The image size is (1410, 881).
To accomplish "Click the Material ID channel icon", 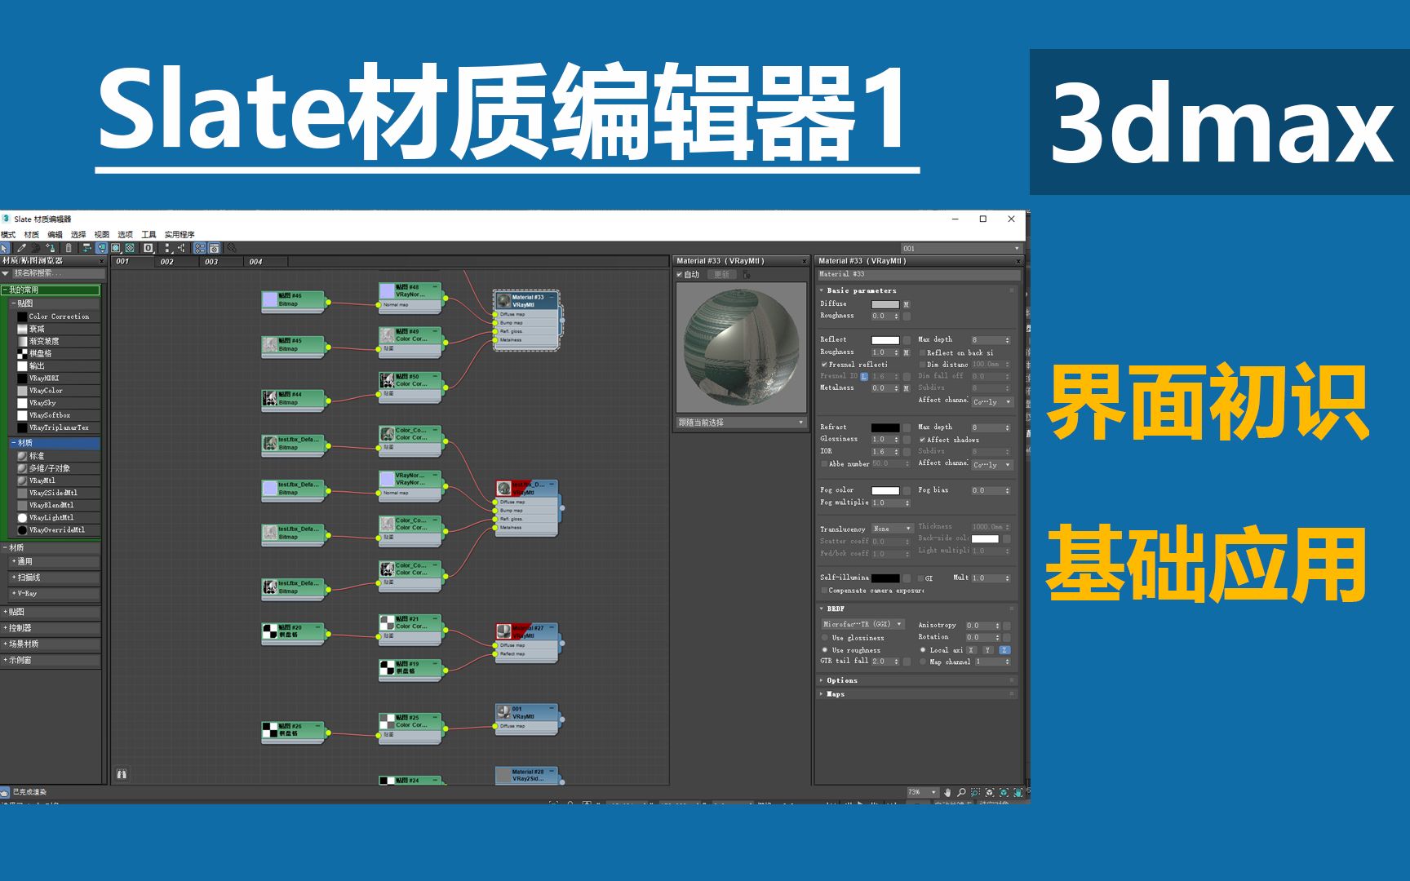I will 149,248.
